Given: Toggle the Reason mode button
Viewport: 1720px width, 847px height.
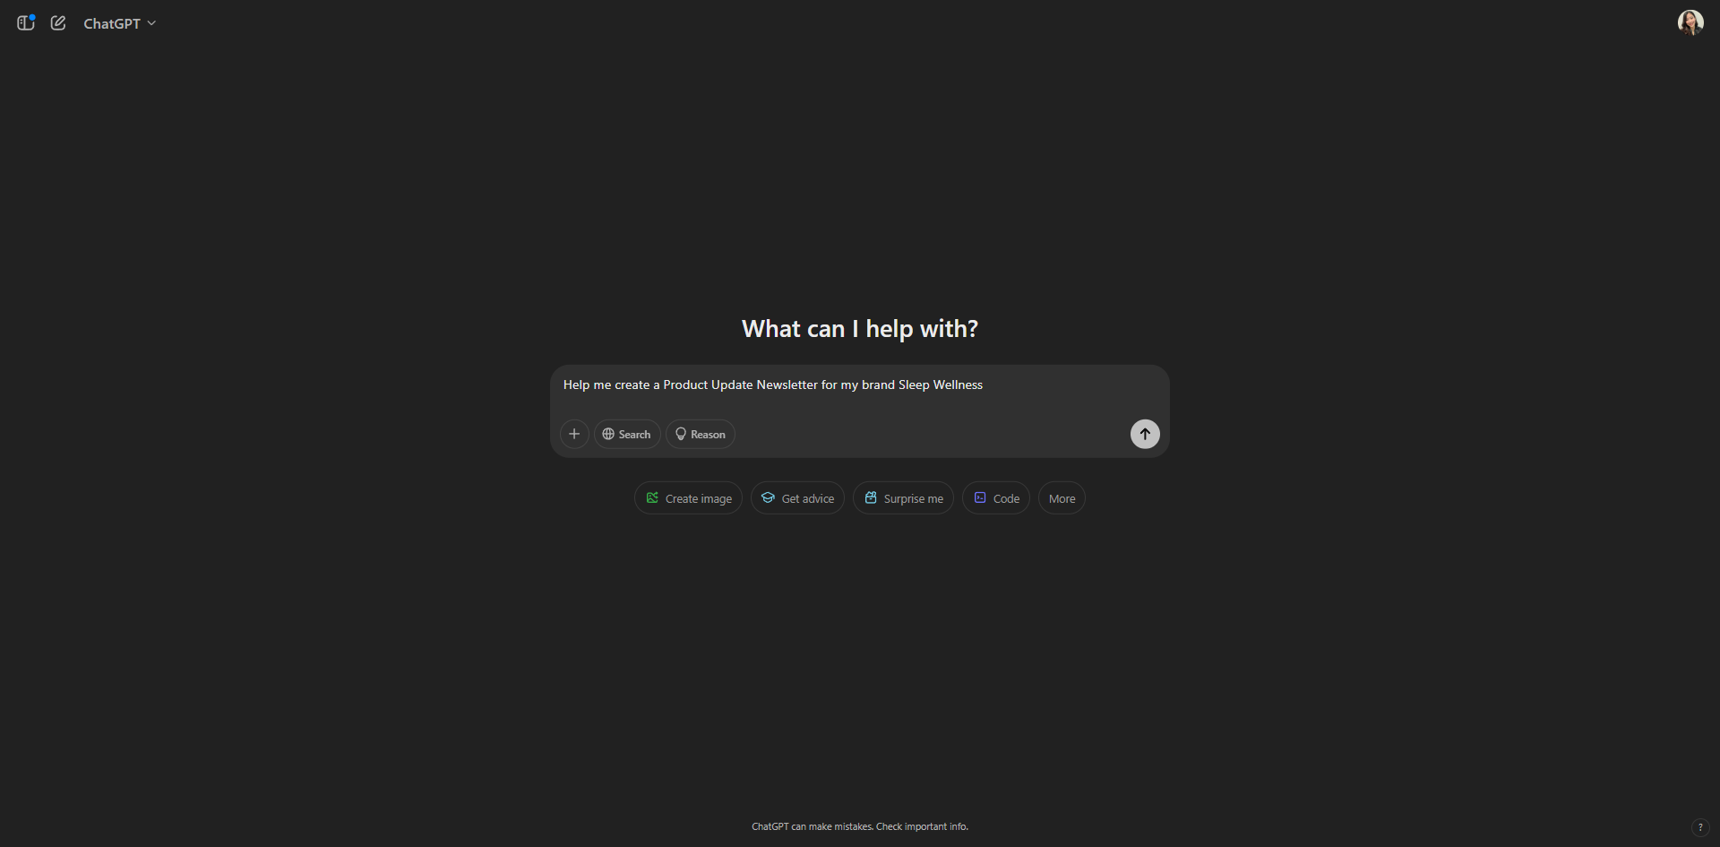Looking at the screenshot, I should (701, 434).
